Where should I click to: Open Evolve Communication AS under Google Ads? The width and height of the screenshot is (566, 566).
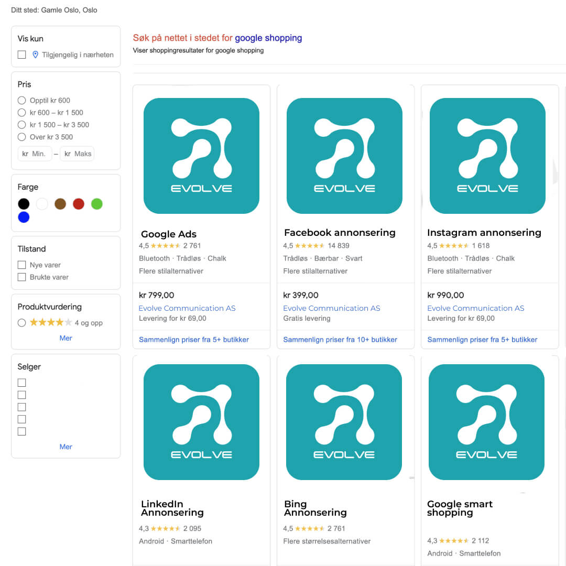click(187, 308)
